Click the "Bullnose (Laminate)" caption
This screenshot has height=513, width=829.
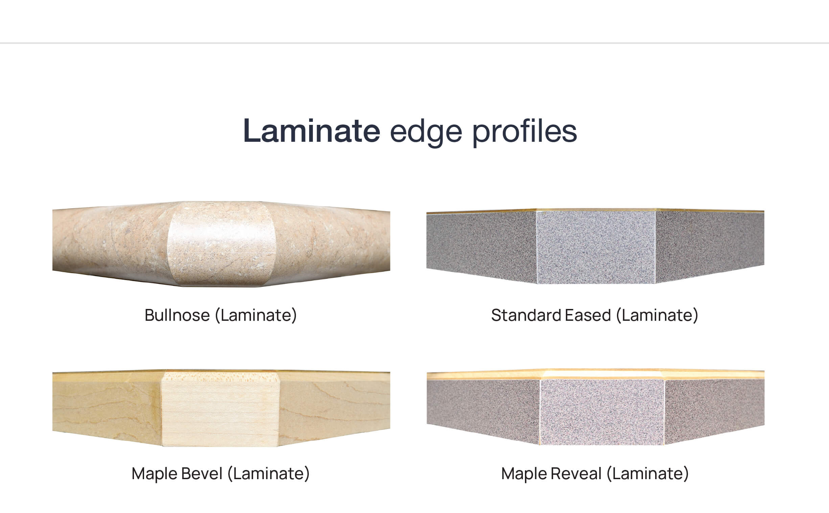click(221, 315)
